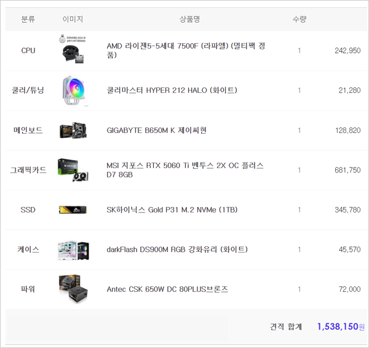Screen dimensions: 369x348
Task: Select the 그래픽카드 category label
Action: pyautogui.click(x=28, y=170)
